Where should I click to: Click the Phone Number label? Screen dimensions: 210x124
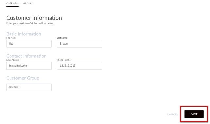point(64,60)
